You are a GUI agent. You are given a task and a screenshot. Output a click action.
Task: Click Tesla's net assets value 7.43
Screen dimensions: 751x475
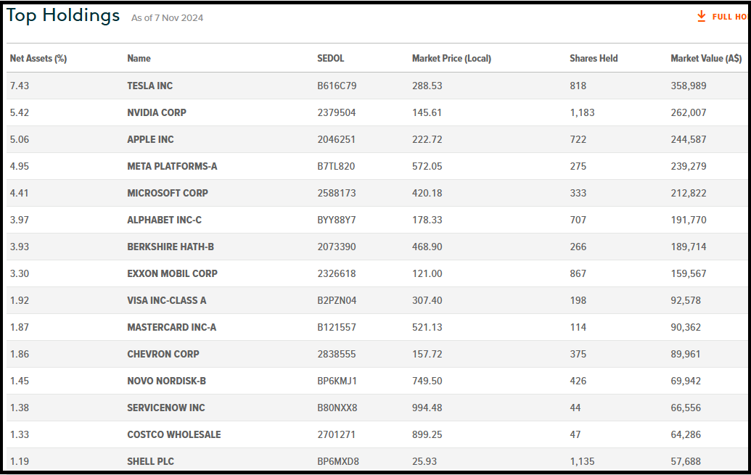(20, 86)
